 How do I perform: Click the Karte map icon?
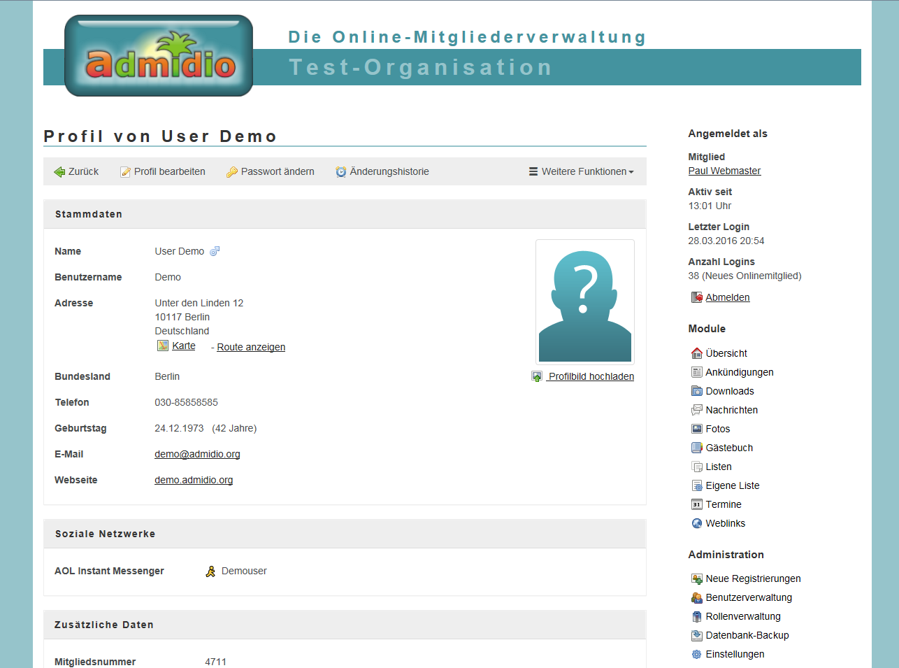click(x=163, y=346)
